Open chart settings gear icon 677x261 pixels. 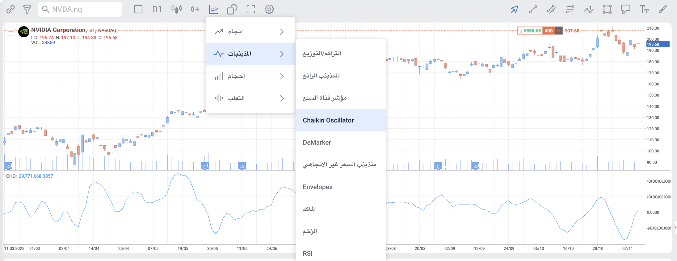coord(269,9)
